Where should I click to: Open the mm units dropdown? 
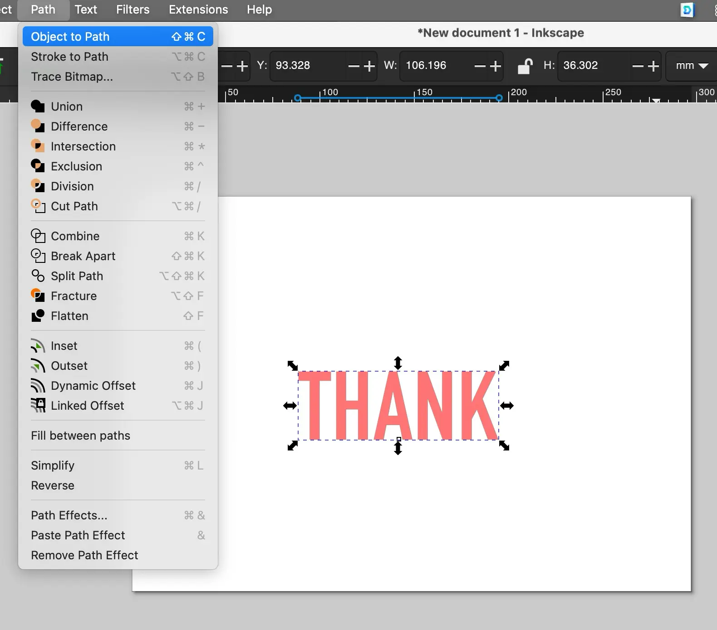coord(691,66)
